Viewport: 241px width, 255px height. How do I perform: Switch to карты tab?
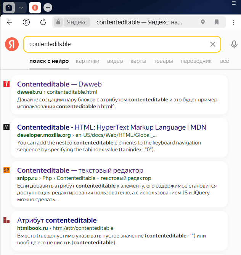138,61
